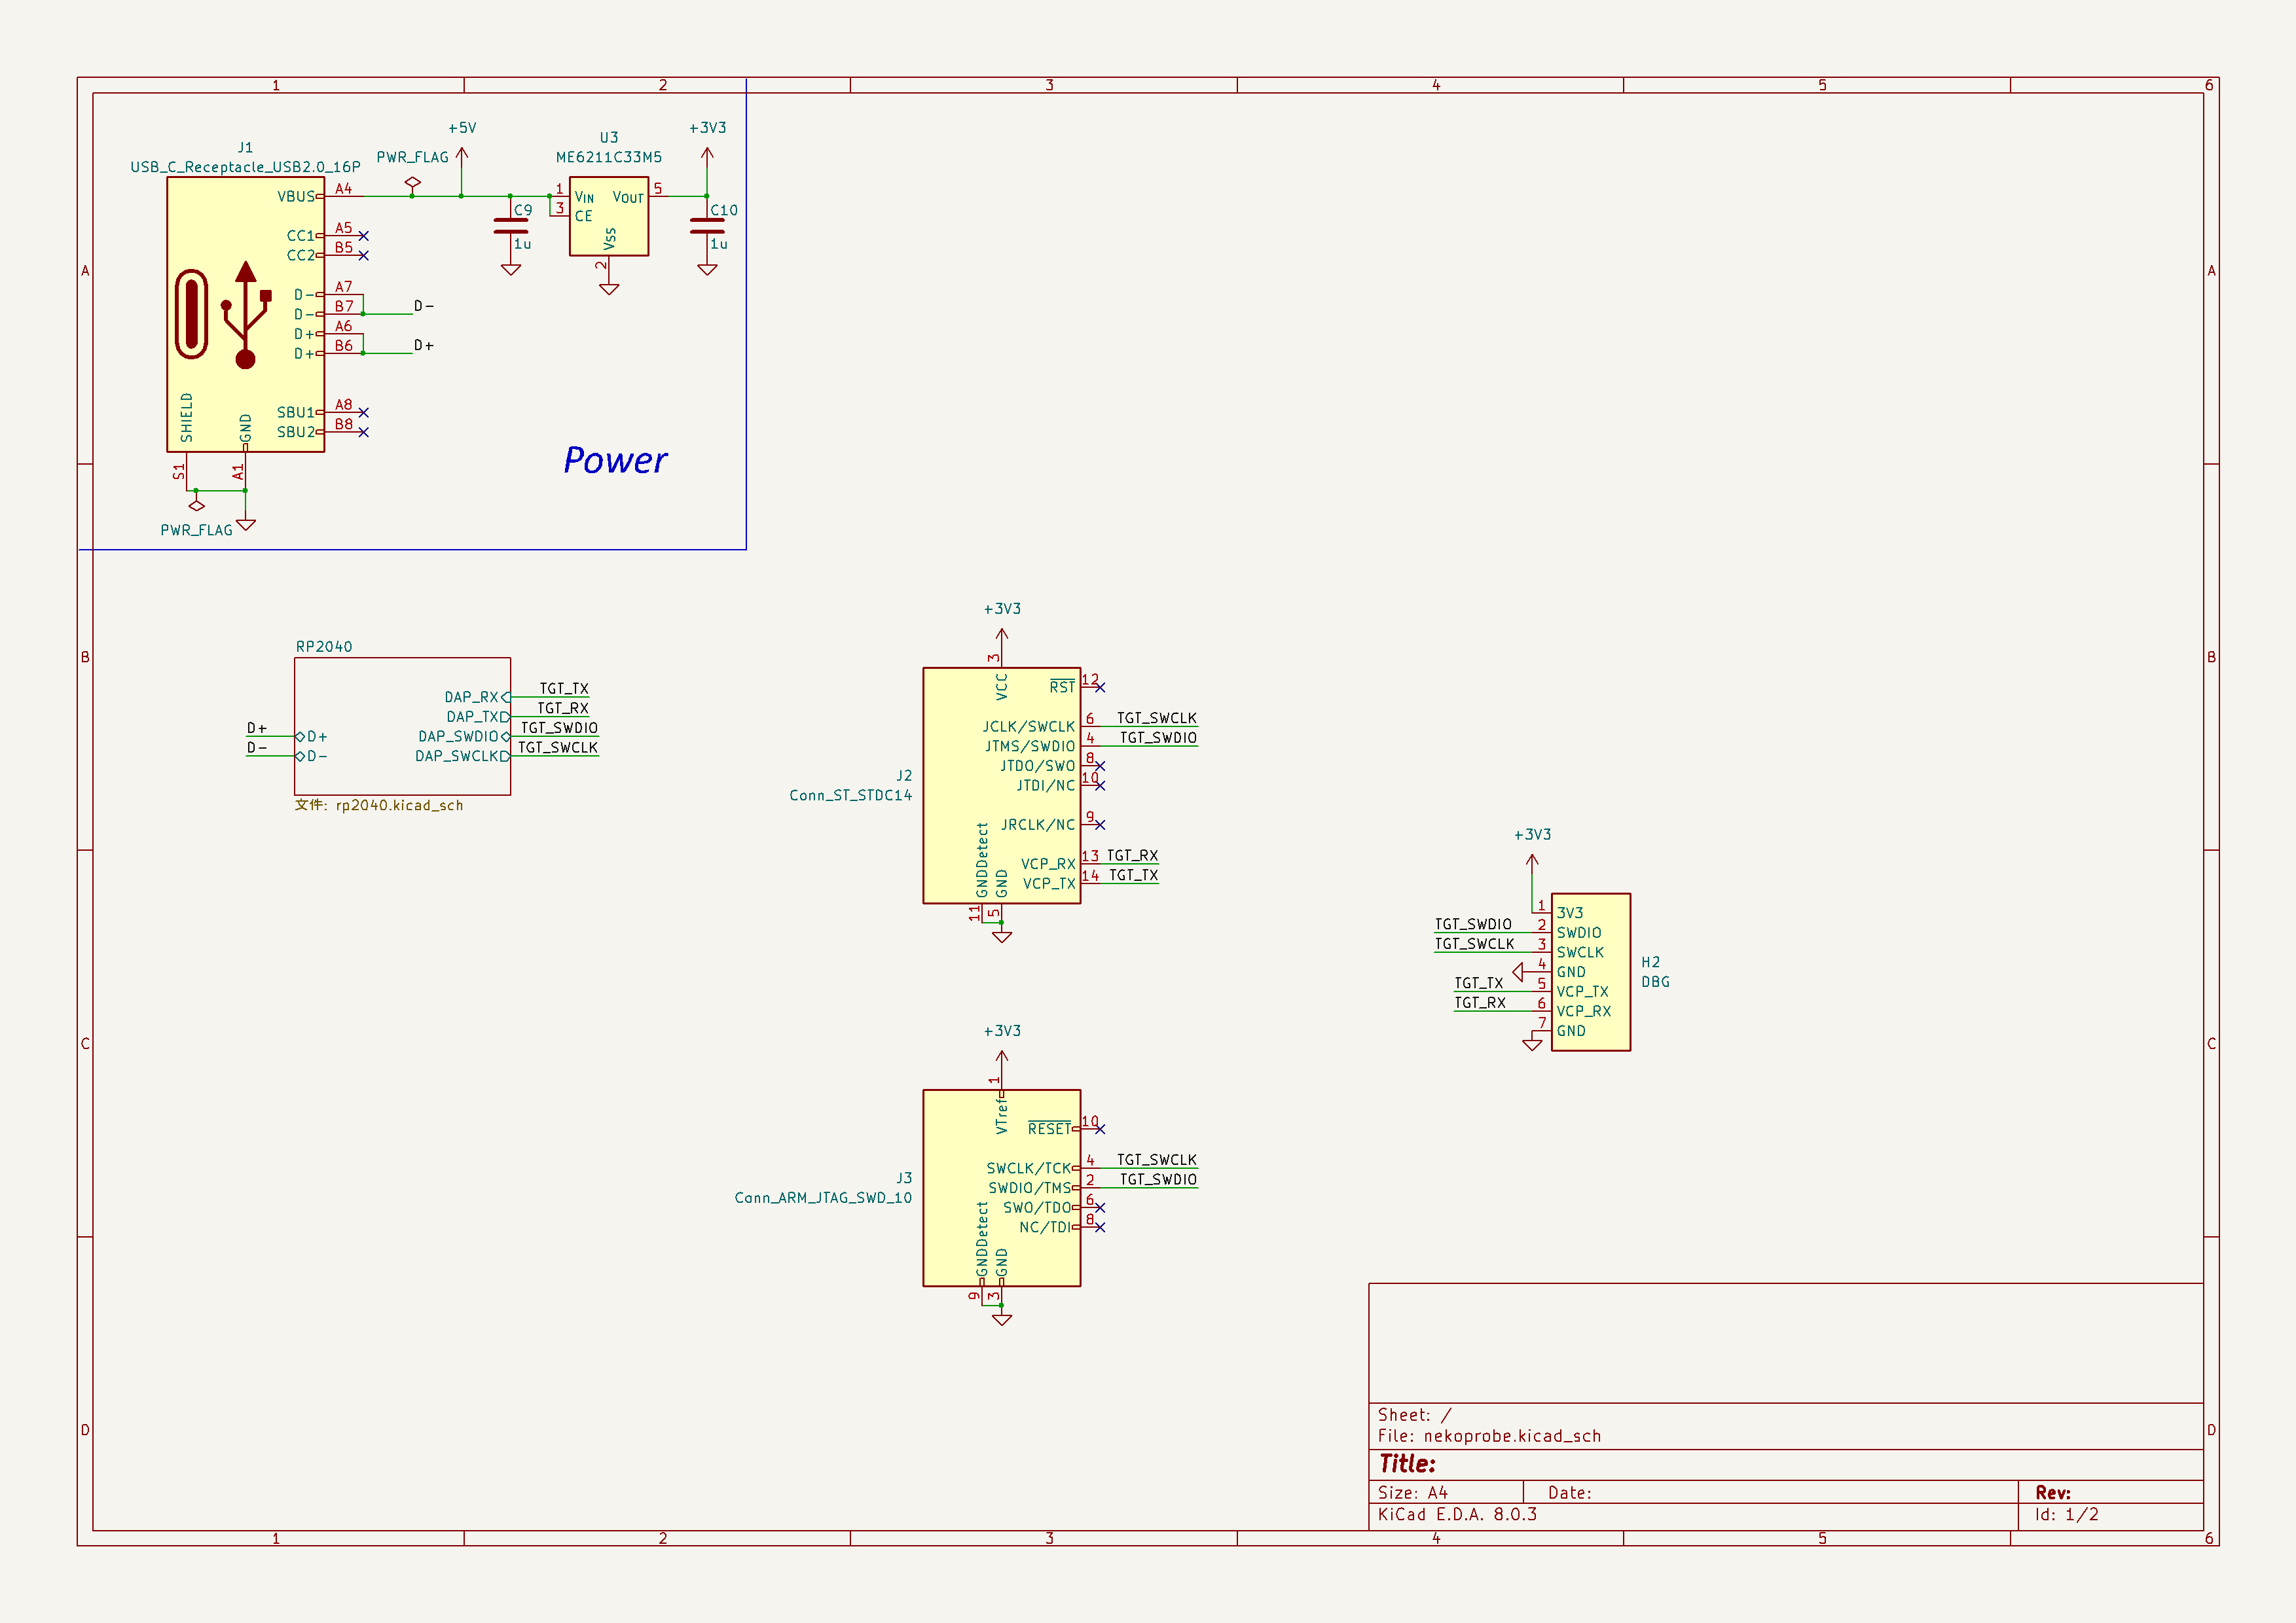2296x1623 pixels.
Task: Click the no-connect X on J3 SWO/TDO pin
Action: point(1100,1208)
